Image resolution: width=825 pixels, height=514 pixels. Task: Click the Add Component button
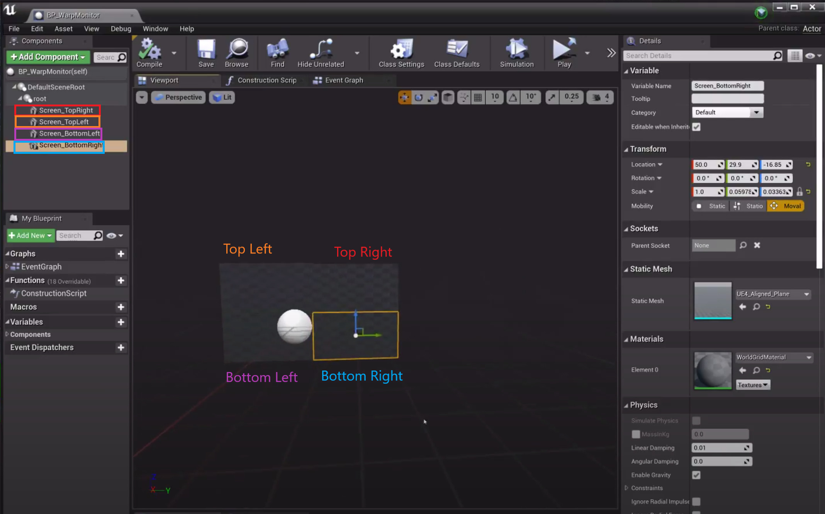click(48, 57)
